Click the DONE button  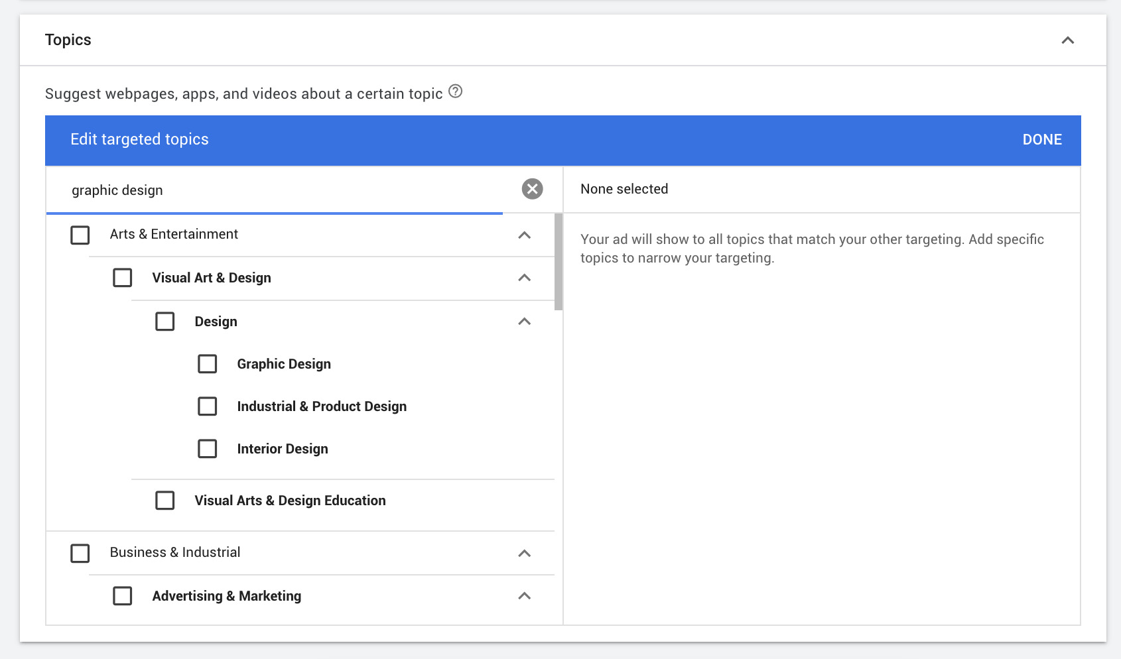[1041, 140]
